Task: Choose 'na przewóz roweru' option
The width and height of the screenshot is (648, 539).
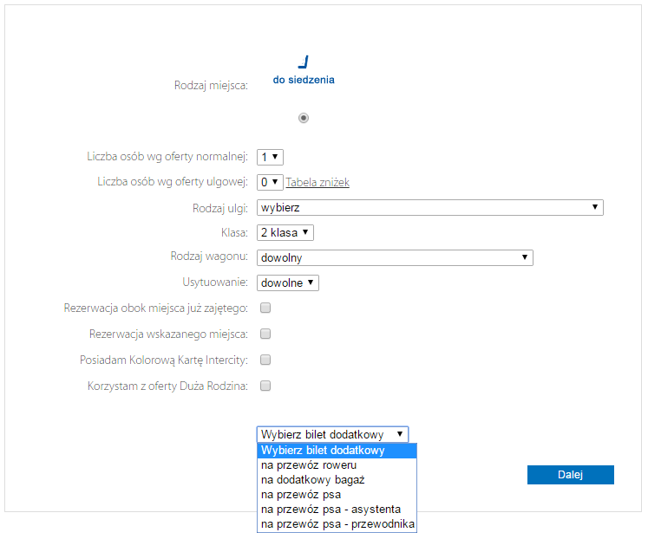Action: coord(337,465)
